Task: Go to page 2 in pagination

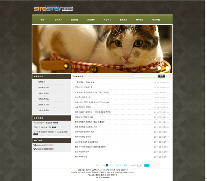Action: point(110,165)
